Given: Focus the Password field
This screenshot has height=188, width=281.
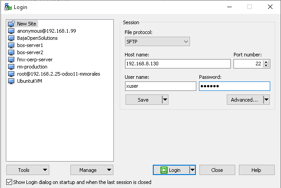Looking at the screenshot, I should (234, 86).
